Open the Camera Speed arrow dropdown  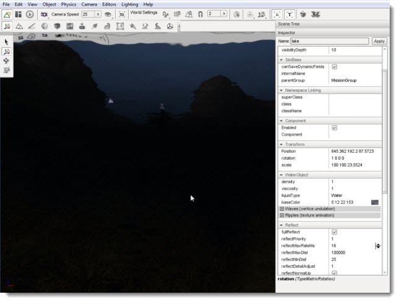(x=98, y=14)
